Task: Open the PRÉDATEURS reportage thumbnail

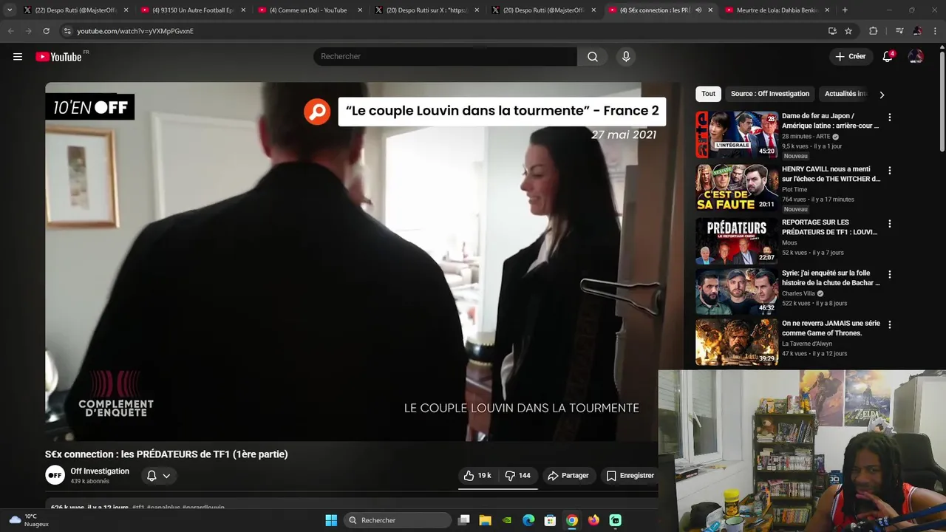Action: pos(736,241)
